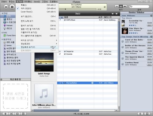The width and height of the screenshot is (153, 116).
Task: Click arrow icon in now playing display
Action: 104,7
